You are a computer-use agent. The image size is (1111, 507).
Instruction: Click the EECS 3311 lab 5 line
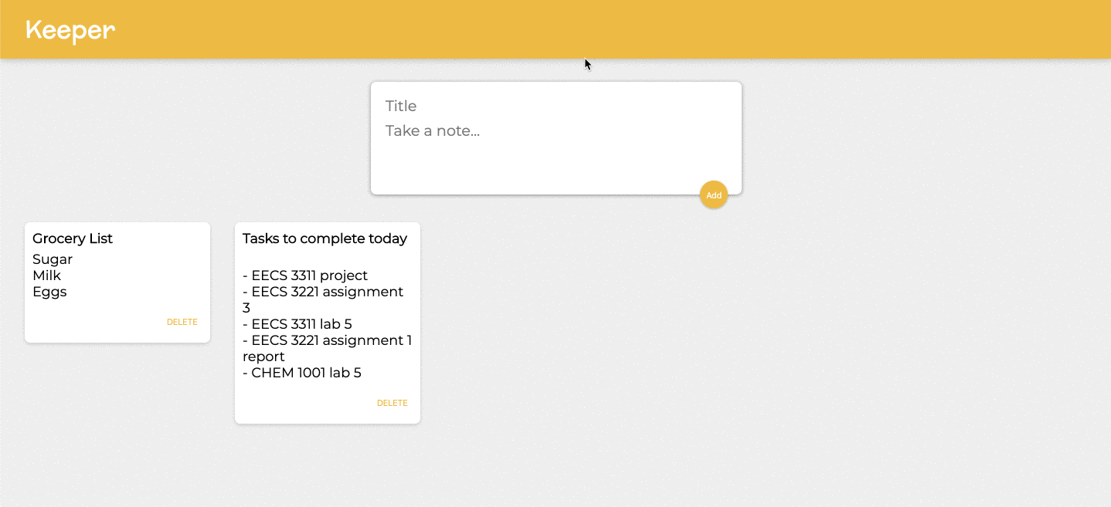click(298, 324)
